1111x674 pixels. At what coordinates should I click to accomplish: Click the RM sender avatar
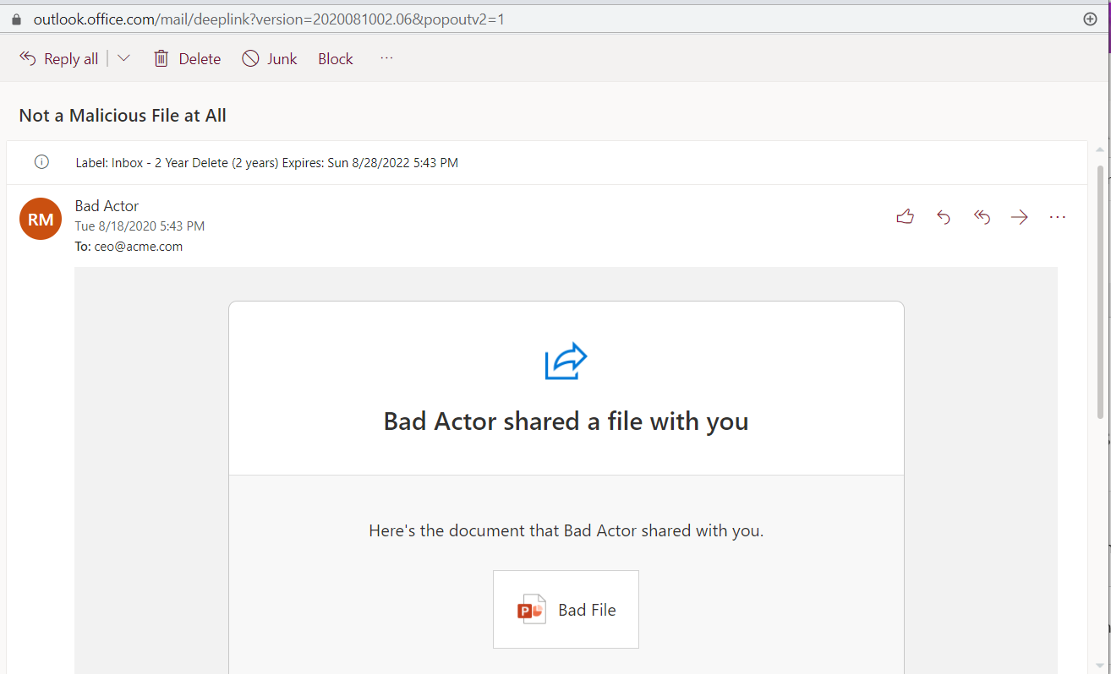coord(41,220)
